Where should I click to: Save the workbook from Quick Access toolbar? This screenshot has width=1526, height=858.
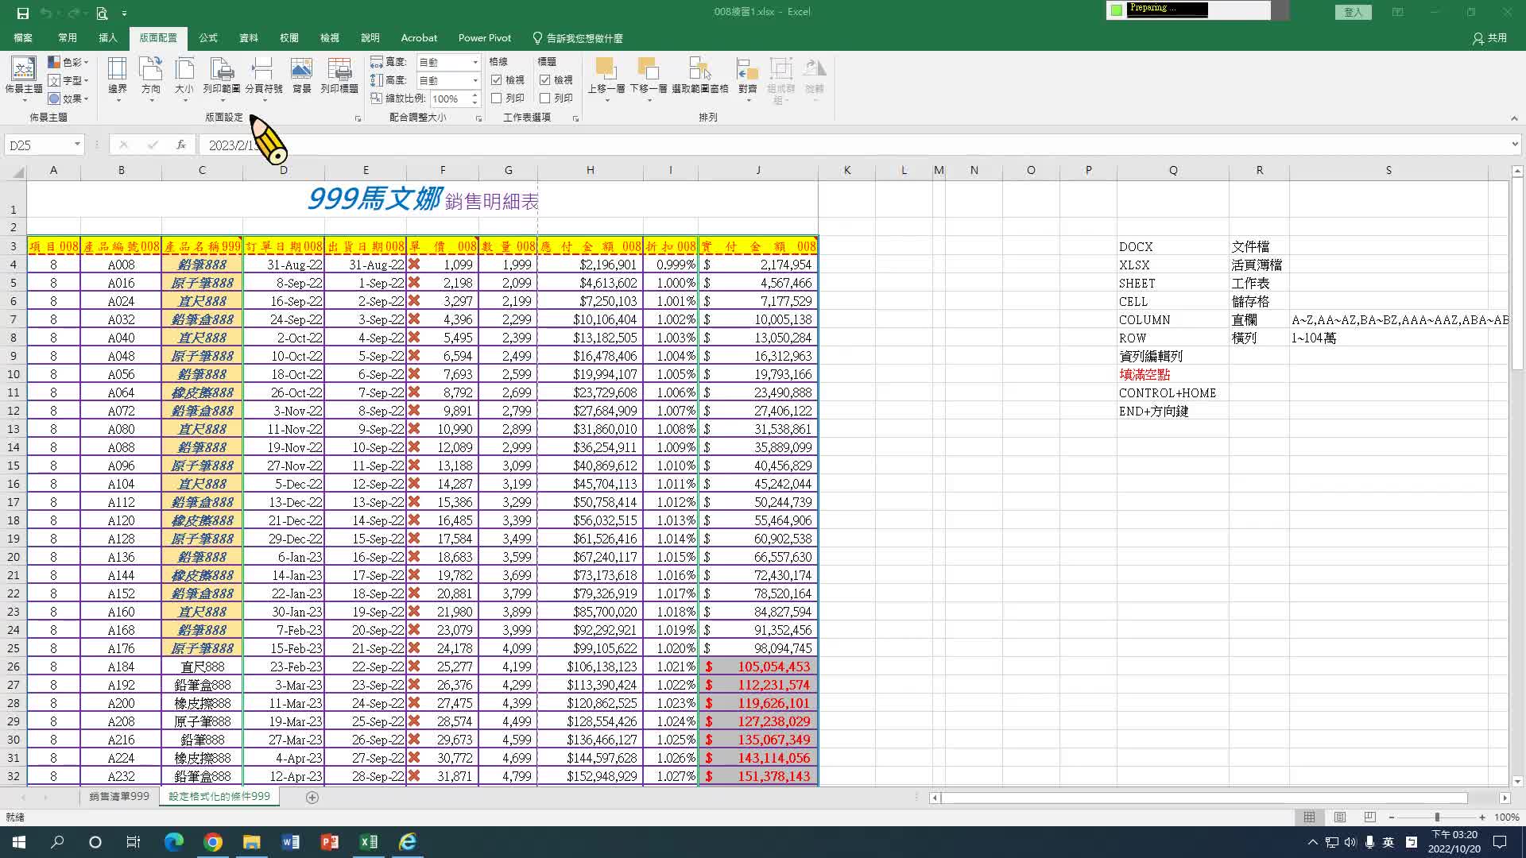click(23, 13)
